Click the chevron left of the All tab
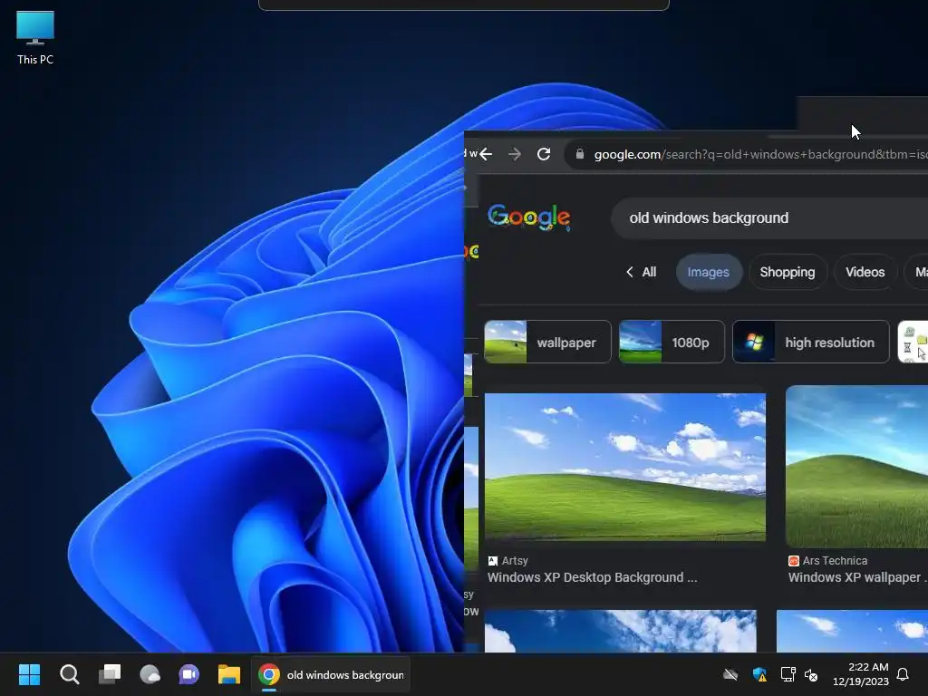The image size is (928, 696). (x=630, y=272)
